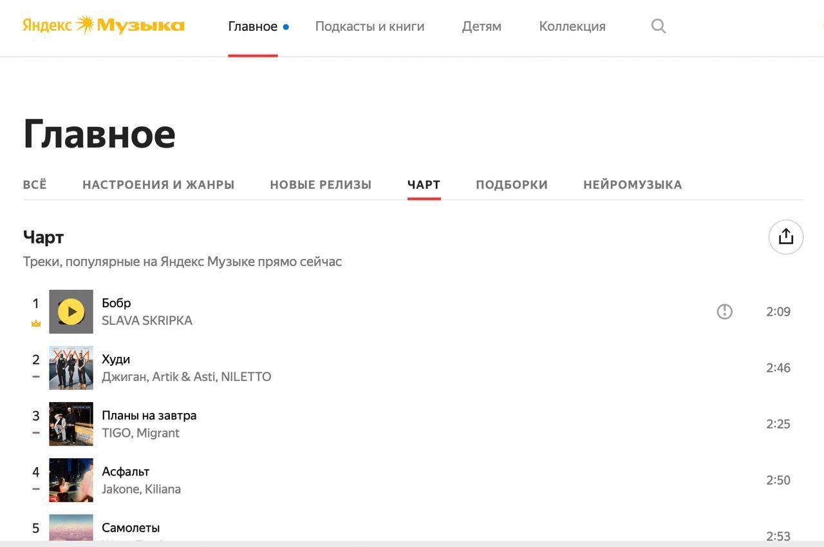
Task: Switch to НАСТРОЕНИЯ И ЖАНРЫ tab
Action: click(158, 184)
